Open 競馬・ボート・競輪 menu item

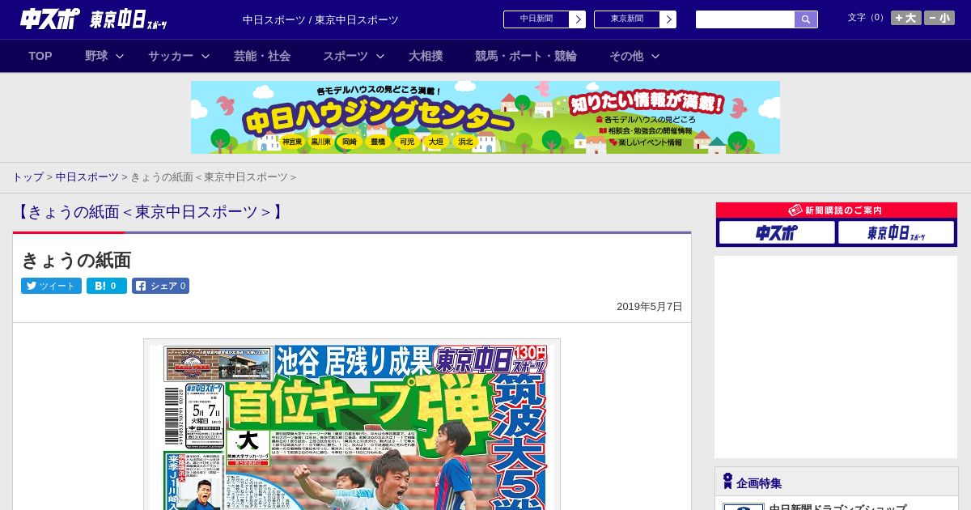526,56
